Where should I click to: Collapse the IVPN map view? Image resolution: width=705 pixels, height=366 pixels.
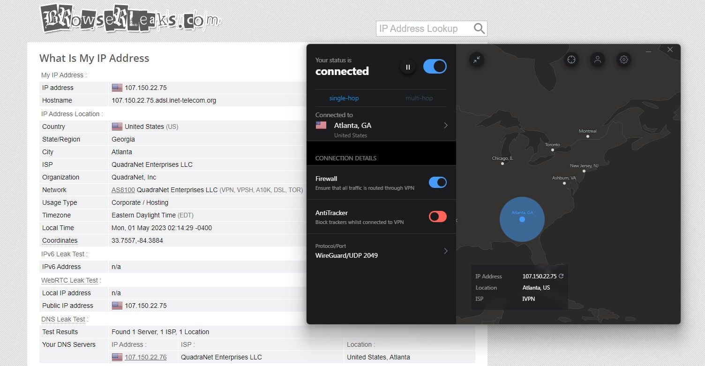476,60
